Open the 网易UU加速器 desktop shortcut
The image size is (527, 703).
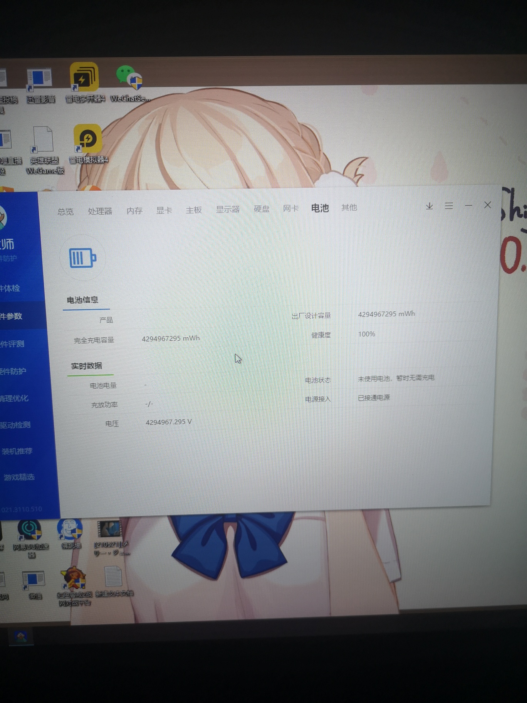pos(31,538)
